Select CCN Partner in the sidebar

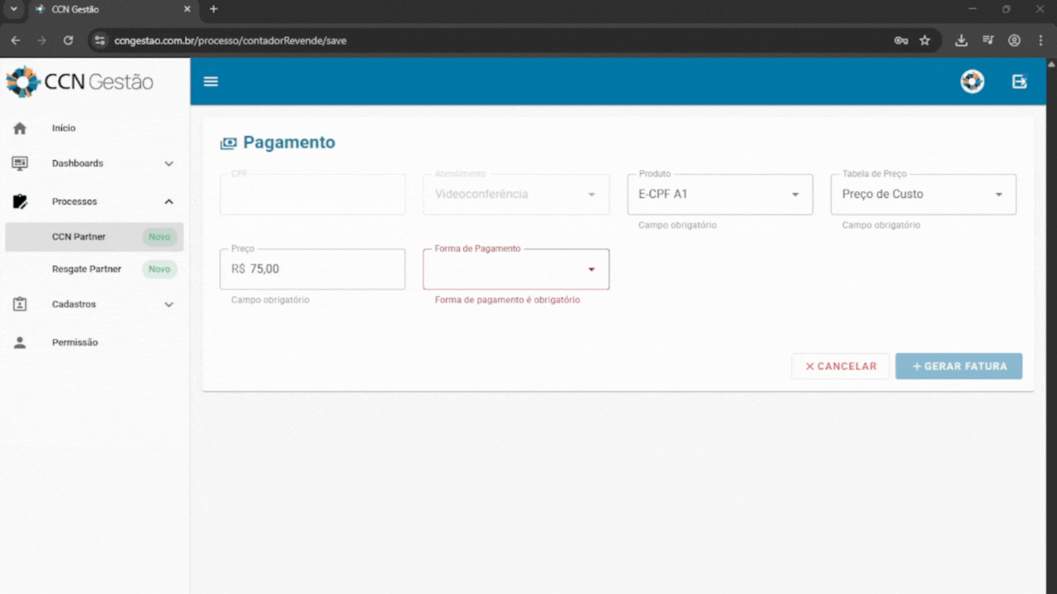point(78,237)
